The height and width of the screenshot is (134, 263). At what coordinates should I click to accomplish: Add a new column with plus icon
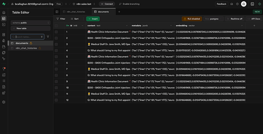(254, 25)
